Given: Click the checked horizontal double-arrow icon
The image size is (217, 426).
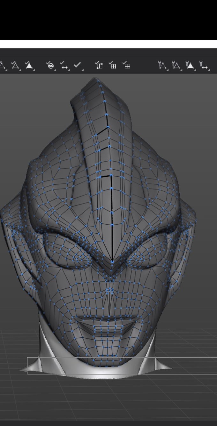Looking at the screenshot, I should pyautogui.click(x=64, y=65).
